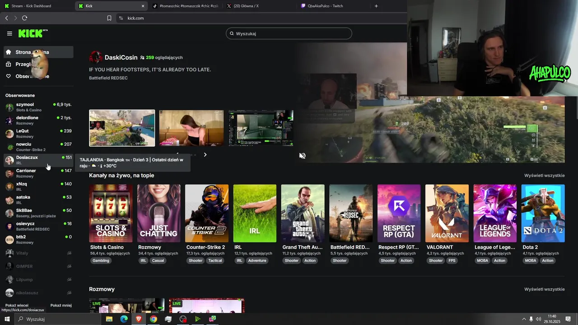This screenshot has height=325, width=578.
Task: Open Microsoft Edge from taskbar
Action: click(x=124, y=319)
